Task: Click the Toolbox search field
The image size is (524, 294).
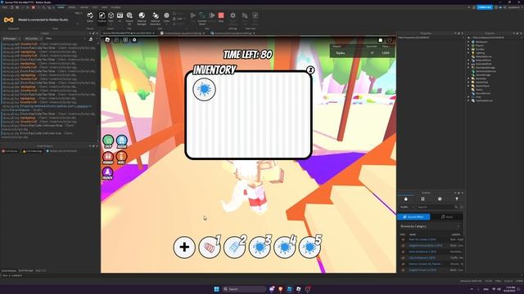Action: point(437,207)
